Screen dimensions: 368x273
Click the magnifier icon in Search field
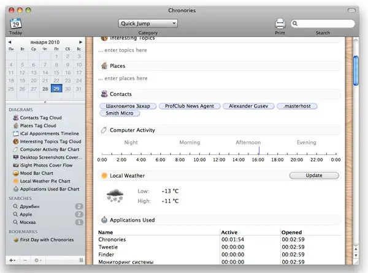tap(295, 23)
